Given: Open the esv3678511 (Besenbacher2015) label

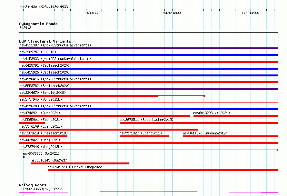Looking at the screenshot, I should click(146, 120).
